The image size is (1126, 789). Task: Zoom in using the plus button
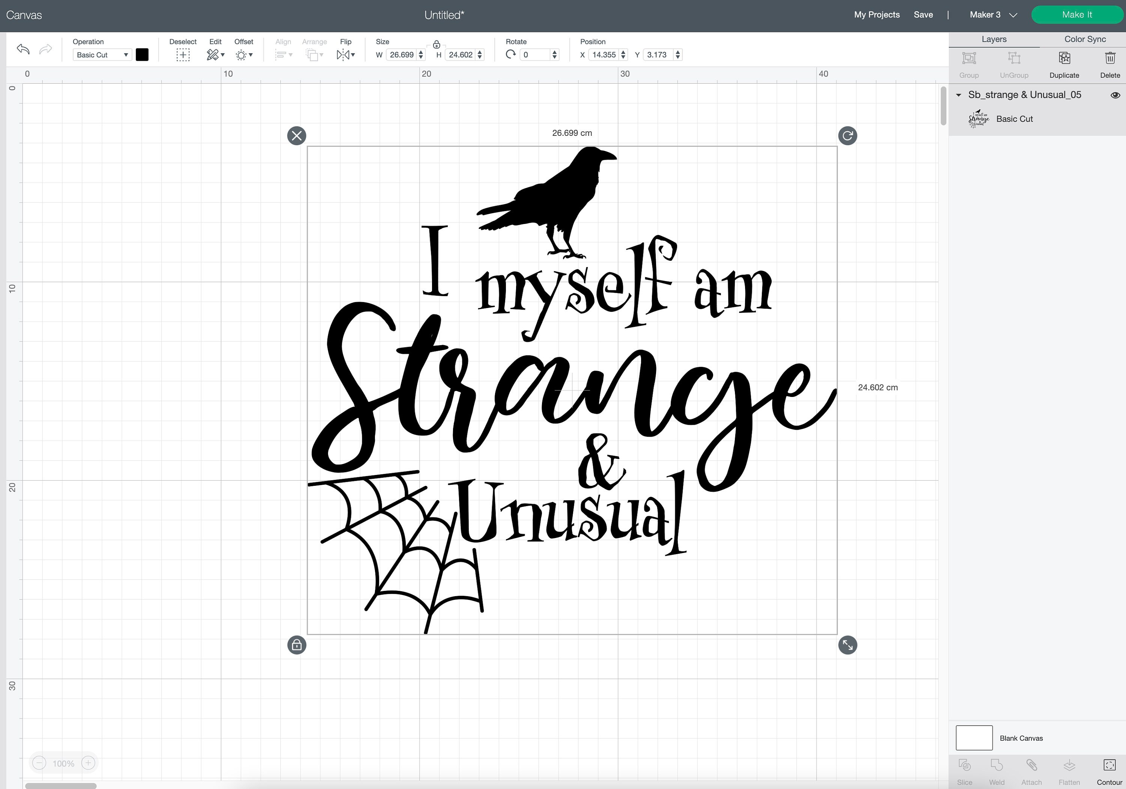[88, 763]
